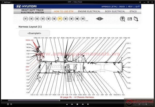
Task: Go to page 11 button
Action: 83,19
